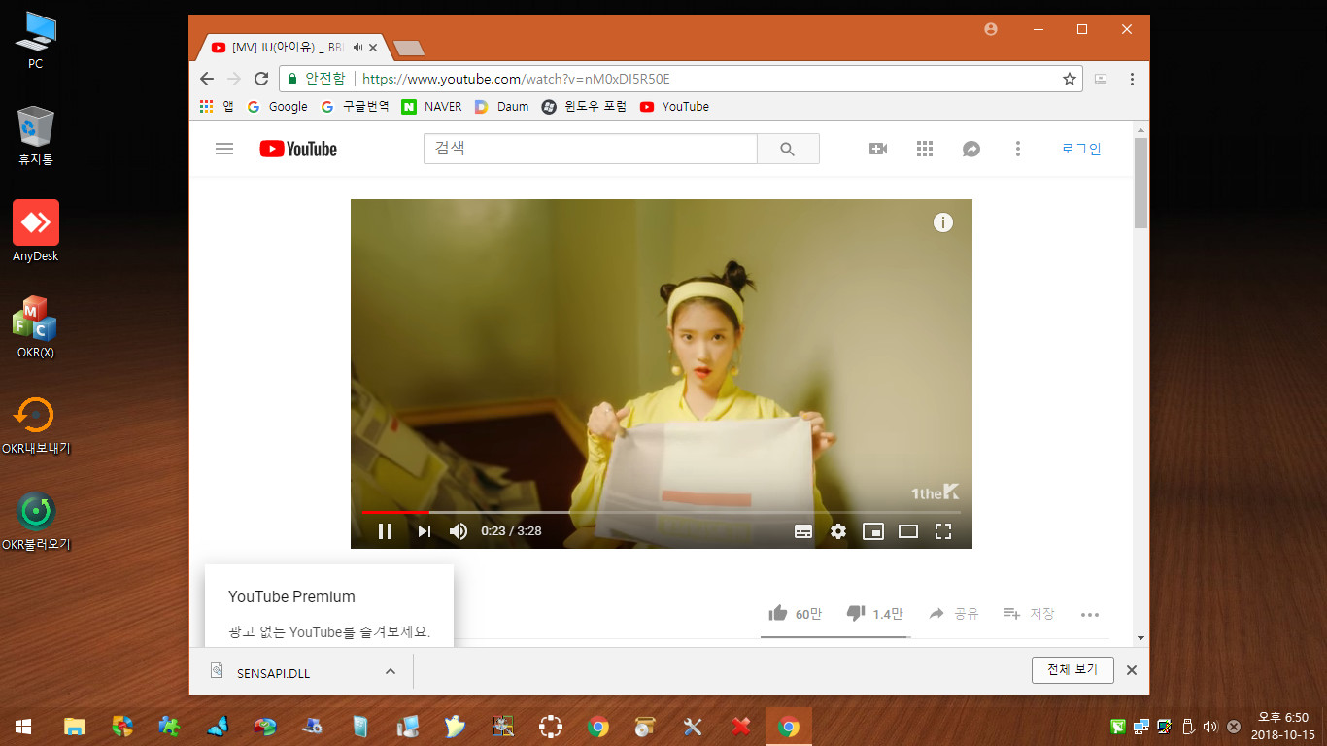Image resolution: width=1327 pixels, height=746 pixels.
Task: Click secure site lock icon
Action: pos(290,79)
